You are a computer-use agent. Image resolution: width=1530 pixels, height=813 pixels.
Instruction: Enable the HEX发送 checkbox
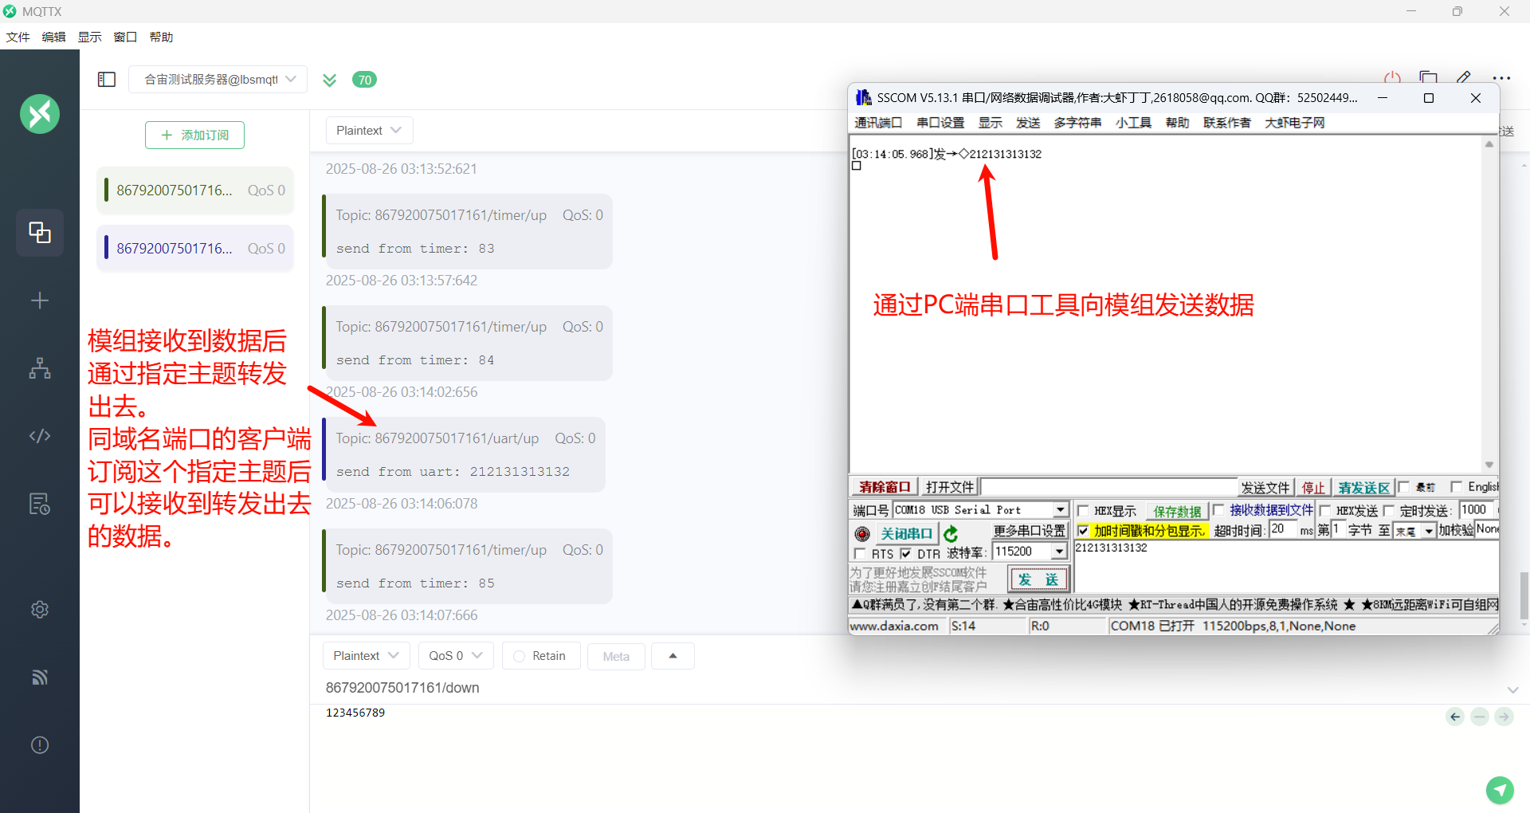click(x=1325, y=511)
